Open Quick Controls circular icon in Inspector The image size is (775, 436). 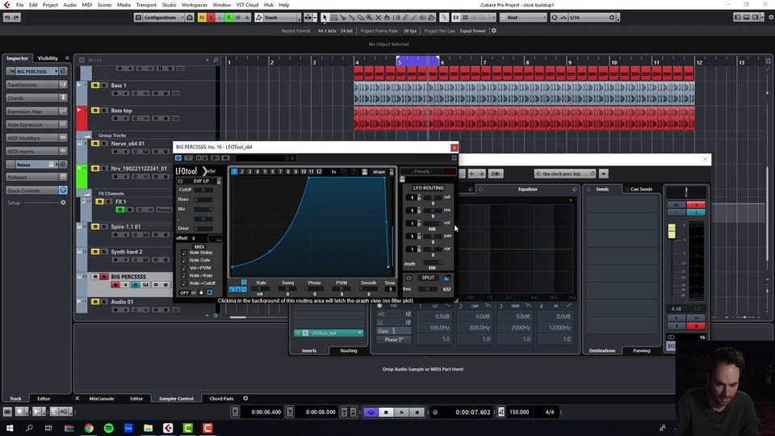click(x=63, y=191)
